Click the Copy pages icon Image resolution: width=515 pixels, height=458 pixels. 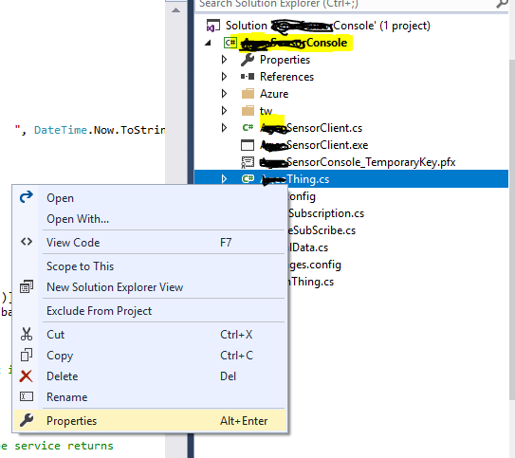point(27,356)
